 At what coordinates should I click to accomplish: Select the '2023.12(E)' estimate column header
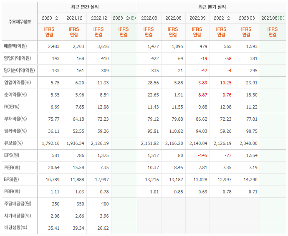(124, 18)
